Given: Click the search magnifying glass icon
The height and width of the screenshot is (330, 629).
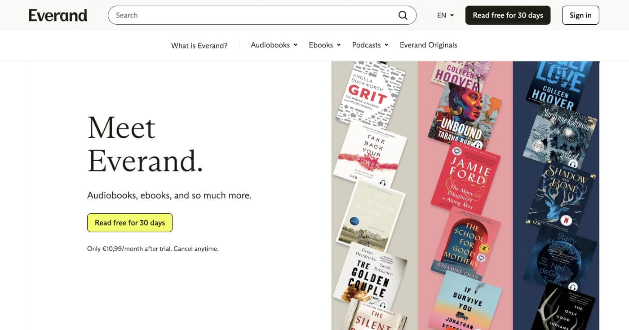Looking at the screenshot, I should click(x=403, y=15).
